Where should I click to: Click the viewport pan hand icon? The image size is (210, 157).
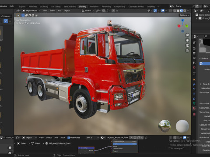point(187,40)
